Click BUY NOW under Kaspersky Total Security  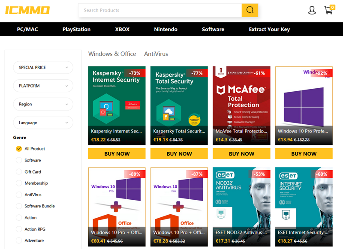click(x=179, y=153)
